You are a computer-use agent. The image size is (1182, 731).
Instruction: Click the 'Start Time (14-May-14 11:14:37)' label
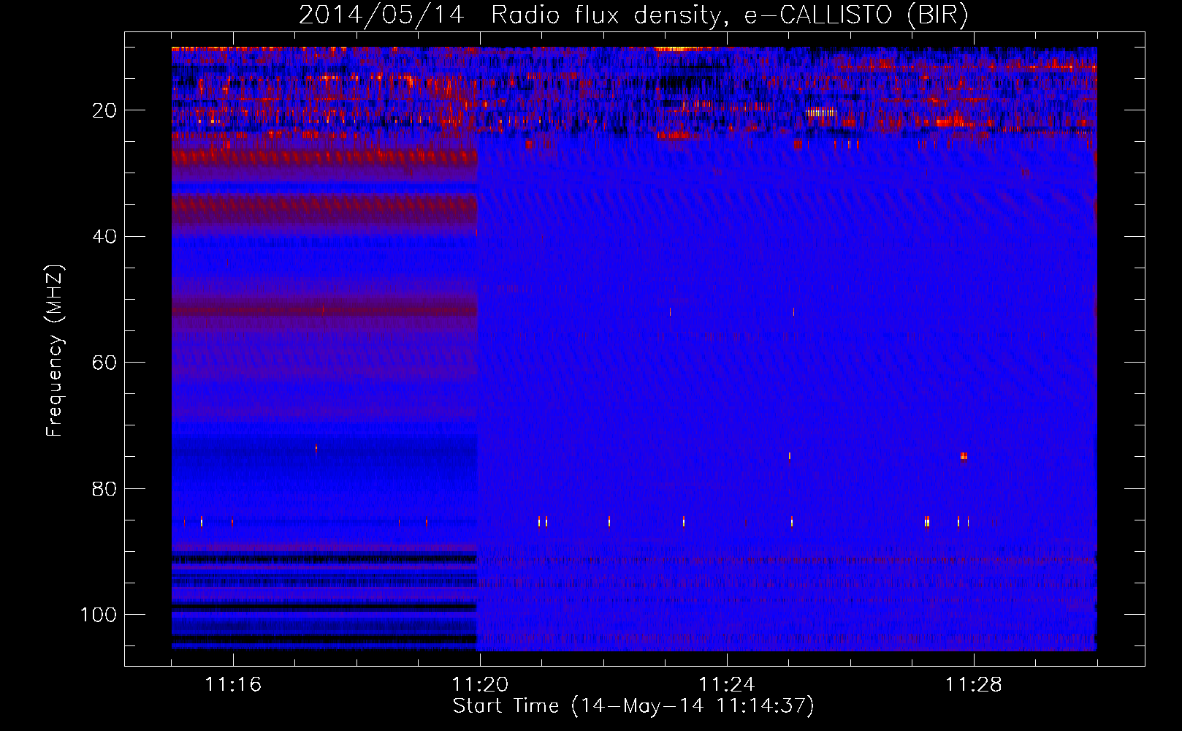(633, 706)
